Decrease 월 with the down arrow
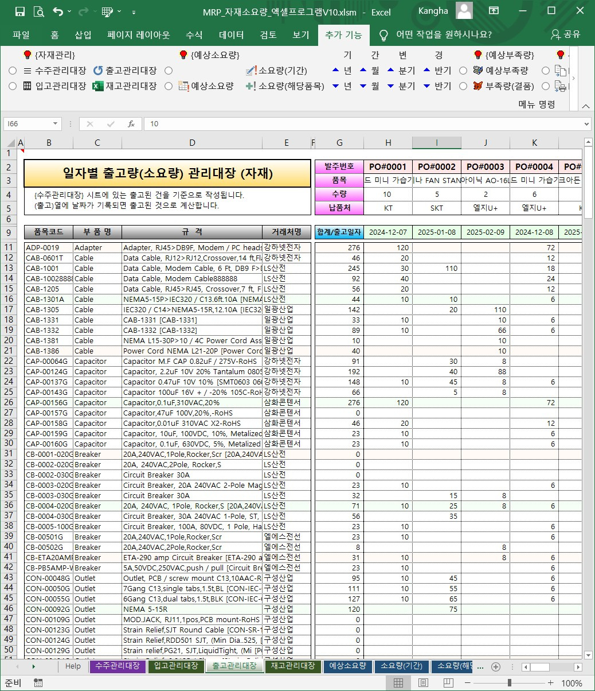The height and width of the screenshot is (691, 595). tap(363, 86)
